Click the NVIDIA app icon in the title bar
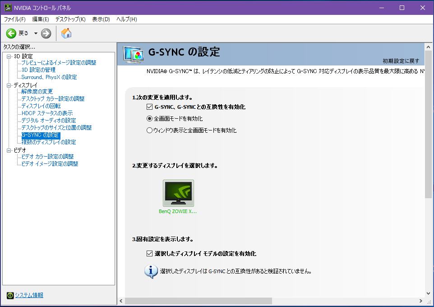This screenshot has width=434, height=307. coord(8,8)
